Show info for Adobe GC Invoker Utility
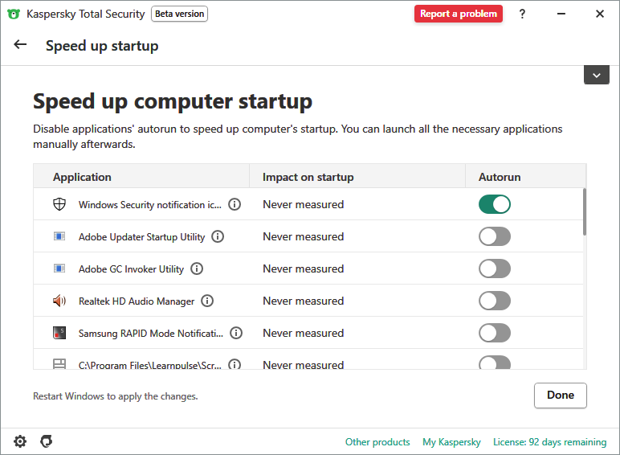This screenshot has height=455, width=620. point(197,268)
